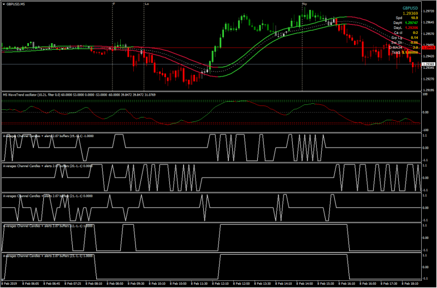This screenshot has height=288, width=437.
Task: Click the yellow 1.29369 price in info panel
Action: 410,13
